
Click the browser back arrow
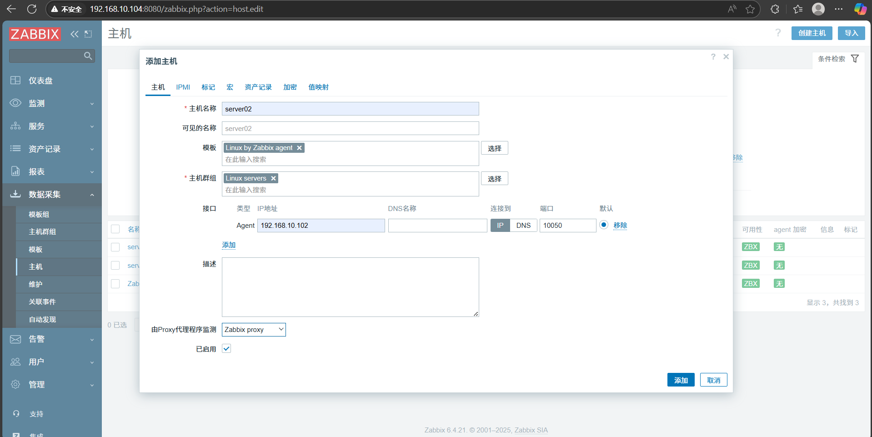pyautogui.click(x=11, y=9)
